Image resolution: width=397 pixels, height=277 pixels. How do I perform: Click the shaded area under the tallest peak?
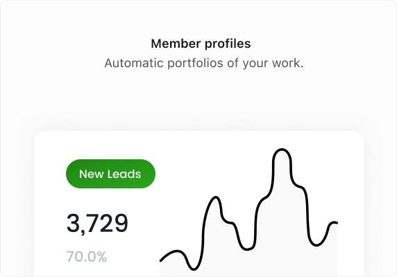(282, 215)
